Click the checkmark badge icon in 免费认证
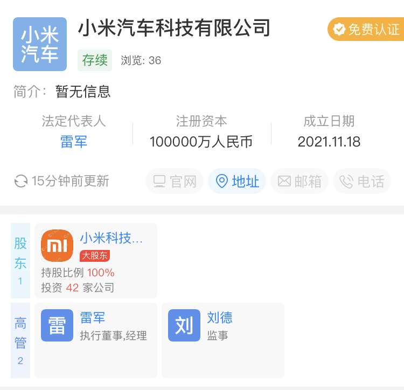Viewport: 404px width, 390px height. coord(339,29)
